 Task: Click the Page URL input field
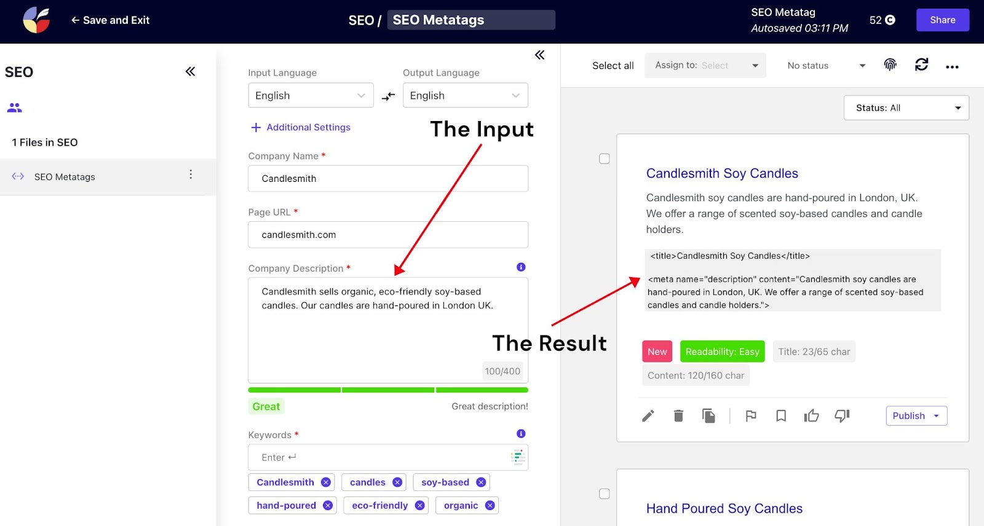point(388,235)
